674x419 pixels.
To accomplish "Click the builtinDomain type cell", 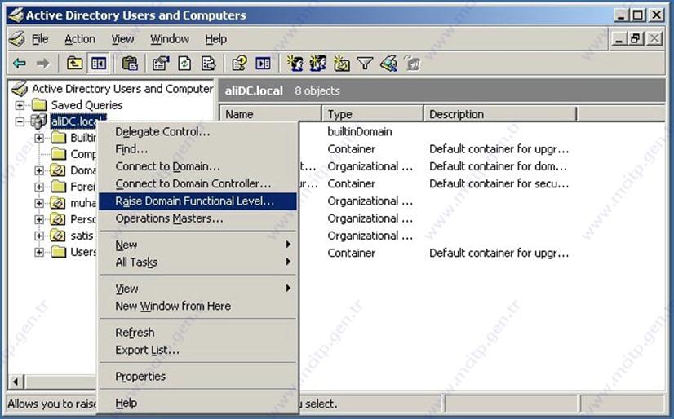I will point(359,132).
